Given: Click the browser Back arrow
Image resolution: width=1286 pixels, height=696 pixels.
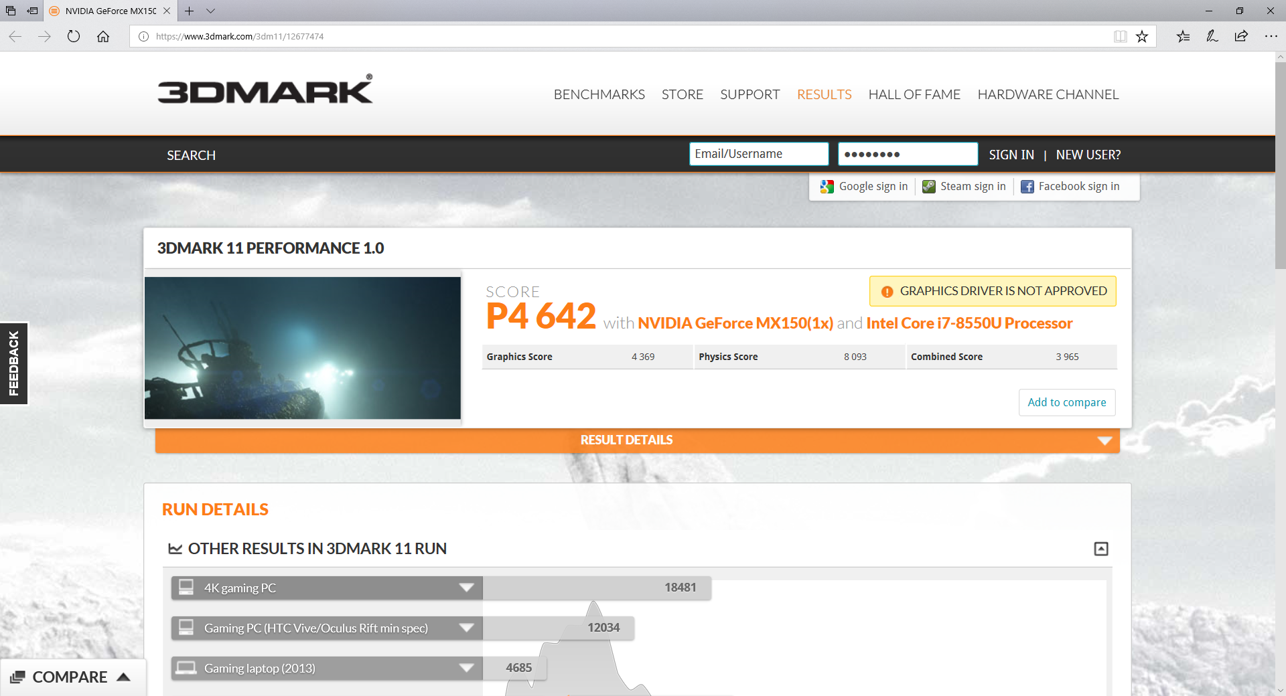Looking at the screenshot, I should (15, 36).
